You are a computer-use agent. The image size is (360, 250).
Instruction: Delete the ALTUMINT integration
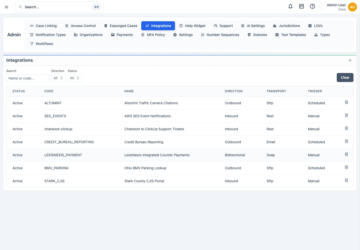pyautogui.click(x=346, y=102)
